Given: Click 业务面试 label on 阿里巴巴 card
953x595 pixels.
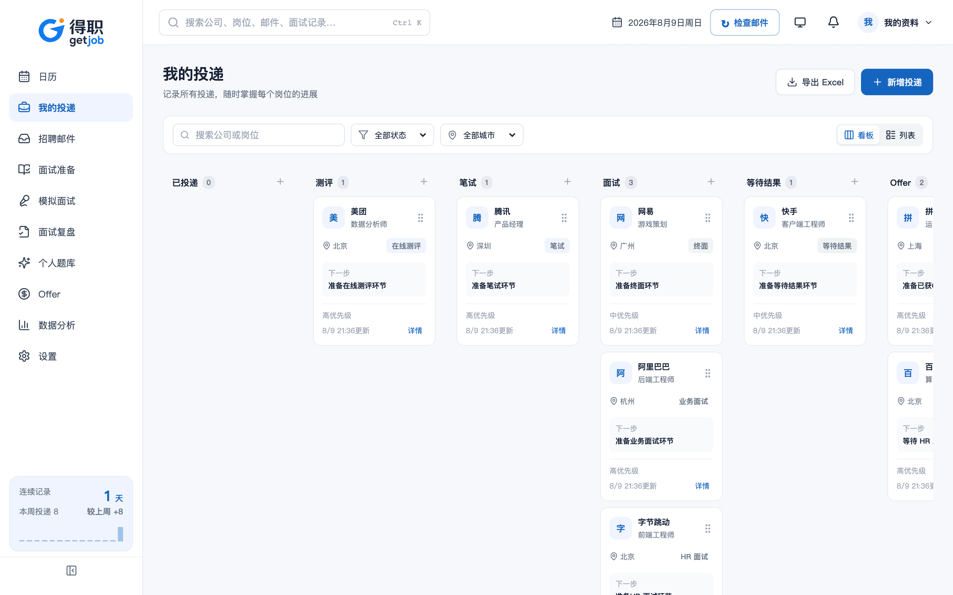Looking at the screenshot, I should coord(694,401).
